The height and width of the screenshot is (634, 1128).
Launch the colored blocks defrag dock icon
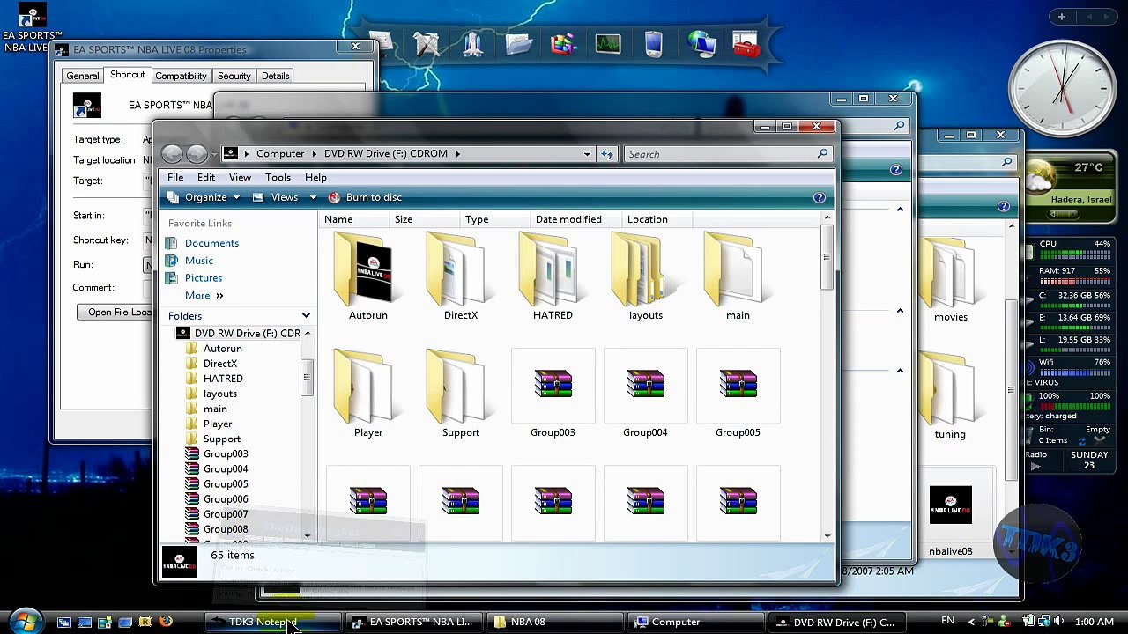pyautogui.click(x=562, y=44)
